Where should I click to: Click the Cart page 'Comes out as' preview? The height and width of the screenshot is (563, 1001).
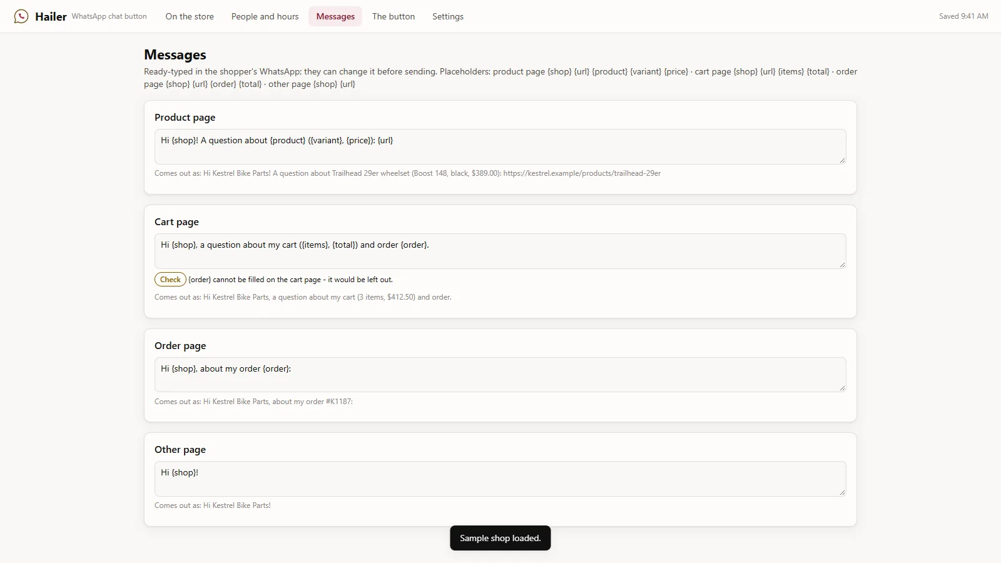(x=303, y=297)
